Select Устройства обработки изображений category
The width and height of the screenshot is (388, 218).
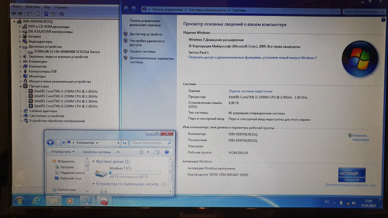pyautogui.click(x=57, y=121)
